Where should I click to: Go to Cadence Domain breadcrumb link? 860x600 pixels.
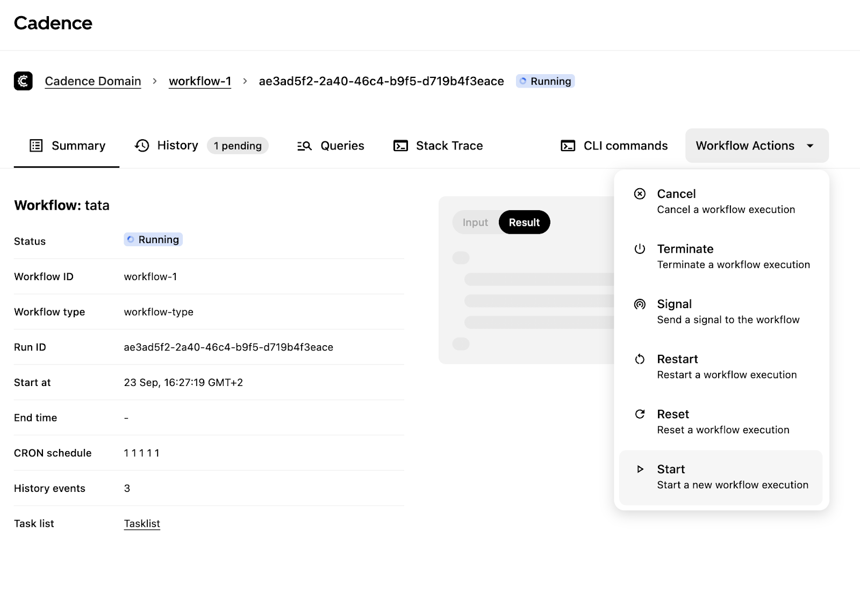coord(93,81)
